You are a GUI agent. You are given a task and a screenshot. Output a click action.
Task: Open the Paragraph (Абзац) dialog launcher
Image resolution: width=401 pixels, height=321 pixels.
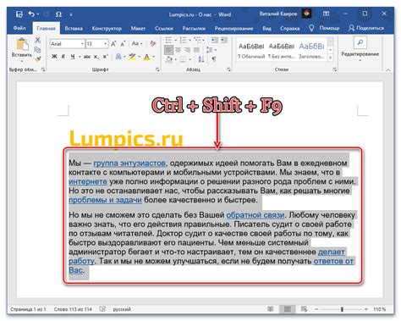[229, 69]
